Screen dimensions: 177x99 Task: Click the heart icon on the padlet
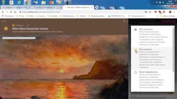point(124,21)
